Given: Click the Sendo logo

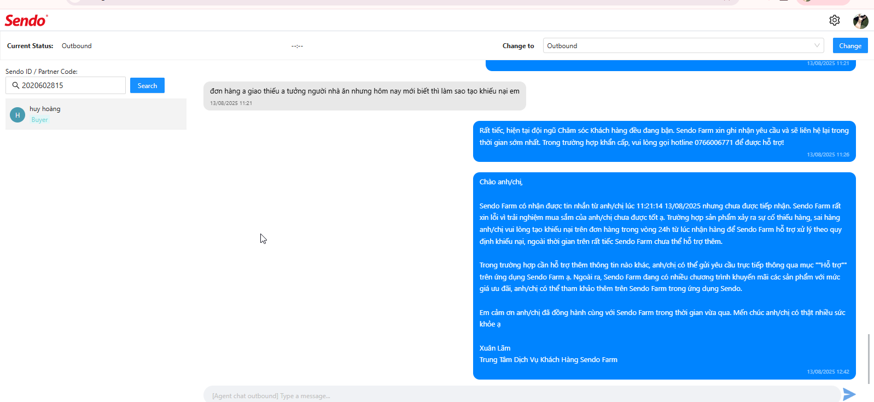Looking at the screenshot, I should pos(26,20).
